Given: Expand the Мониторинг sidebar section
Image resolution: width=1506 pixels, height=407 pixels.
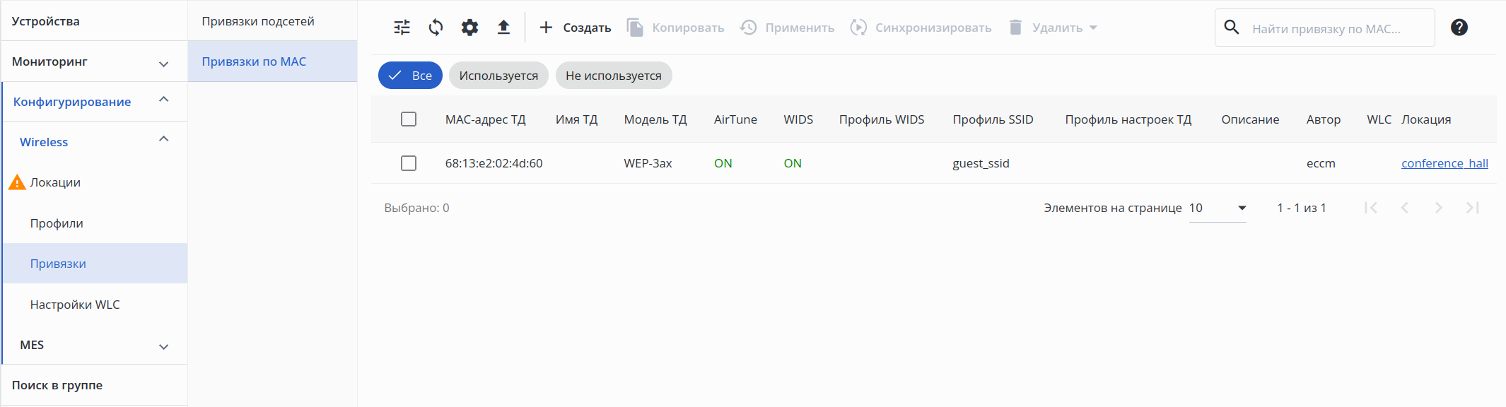Looking at the screenshot, I should click(x=163, y=63).
